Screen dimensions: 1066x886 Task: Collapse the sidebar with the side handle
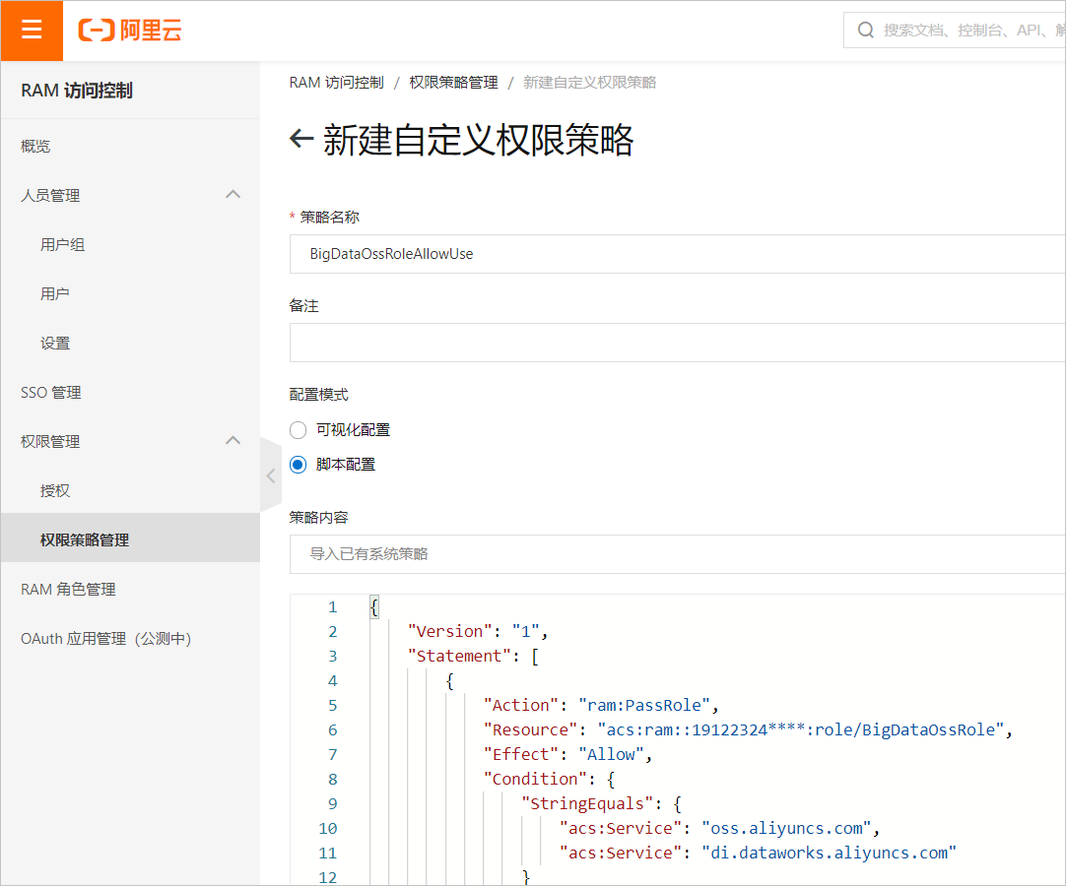pyautogui.click(x=271, y=475)
